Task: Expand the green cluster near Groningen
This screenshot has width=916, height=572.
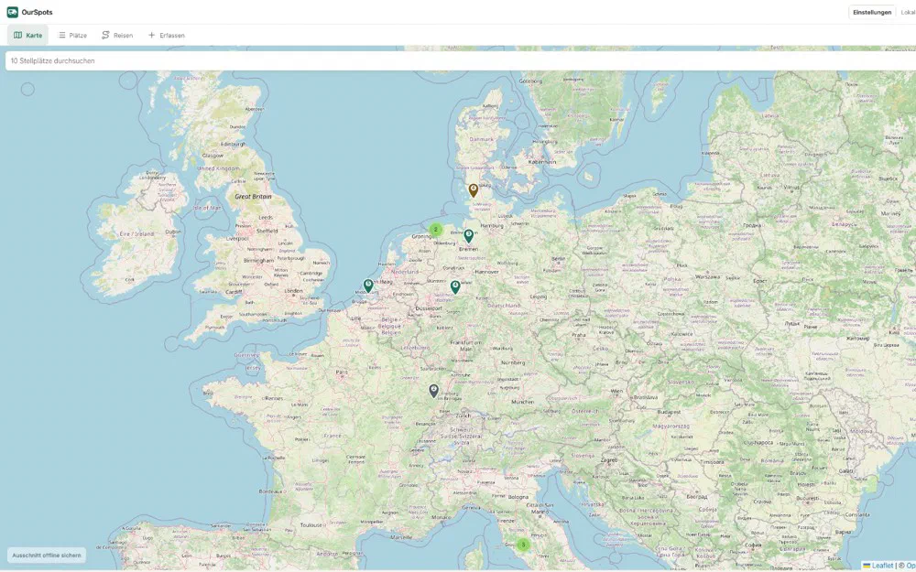Action: click(435, 230)
